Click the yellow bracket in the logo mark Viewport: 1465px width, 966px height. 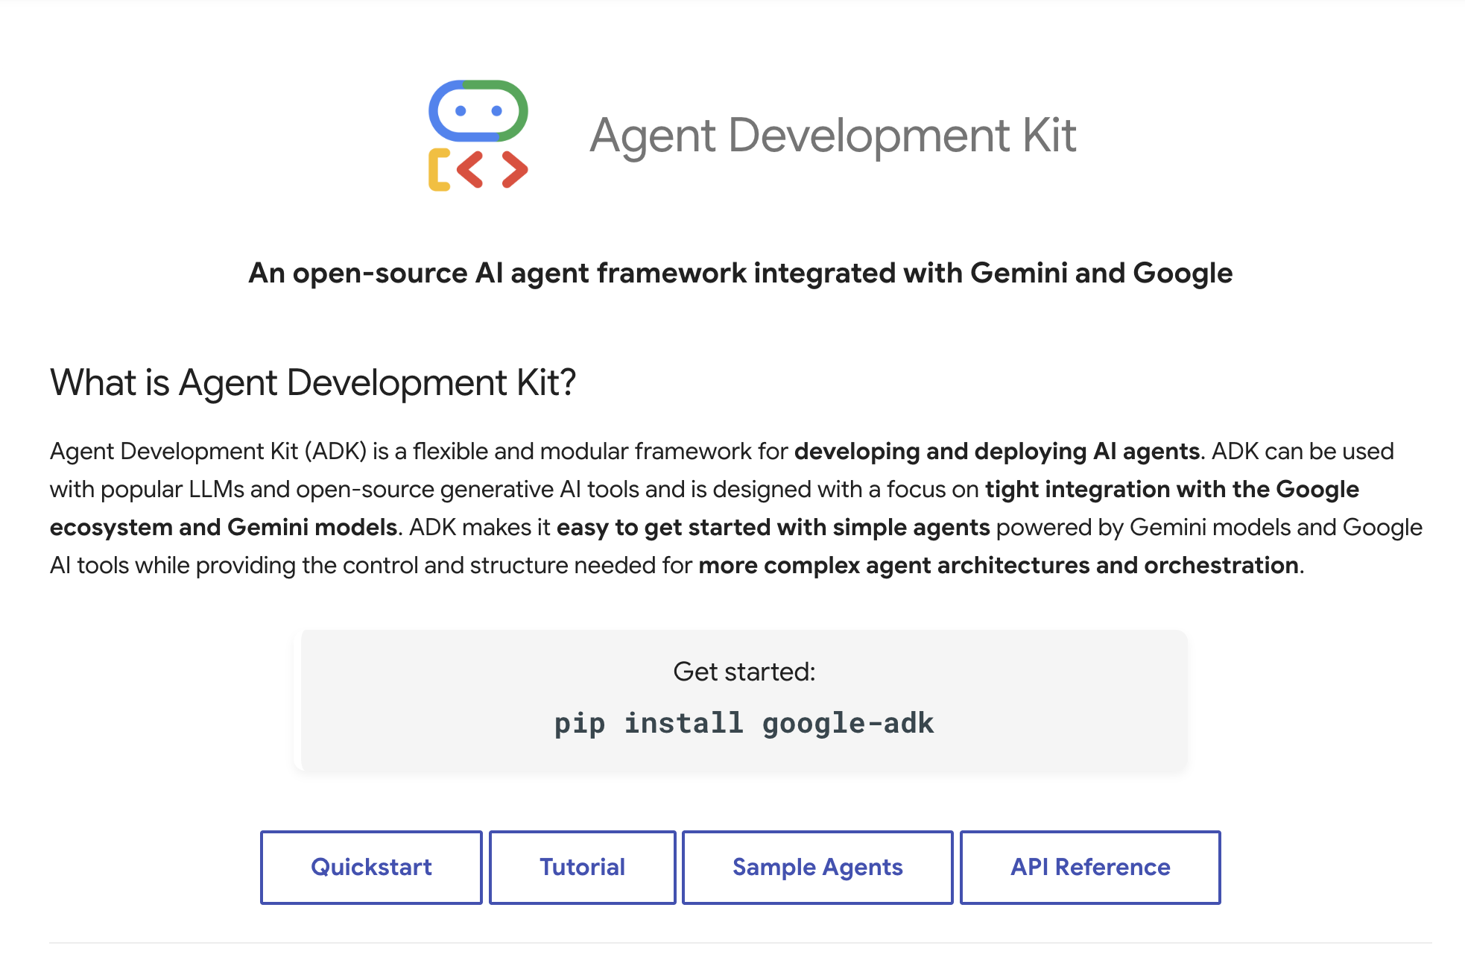(x=439, y=170)
